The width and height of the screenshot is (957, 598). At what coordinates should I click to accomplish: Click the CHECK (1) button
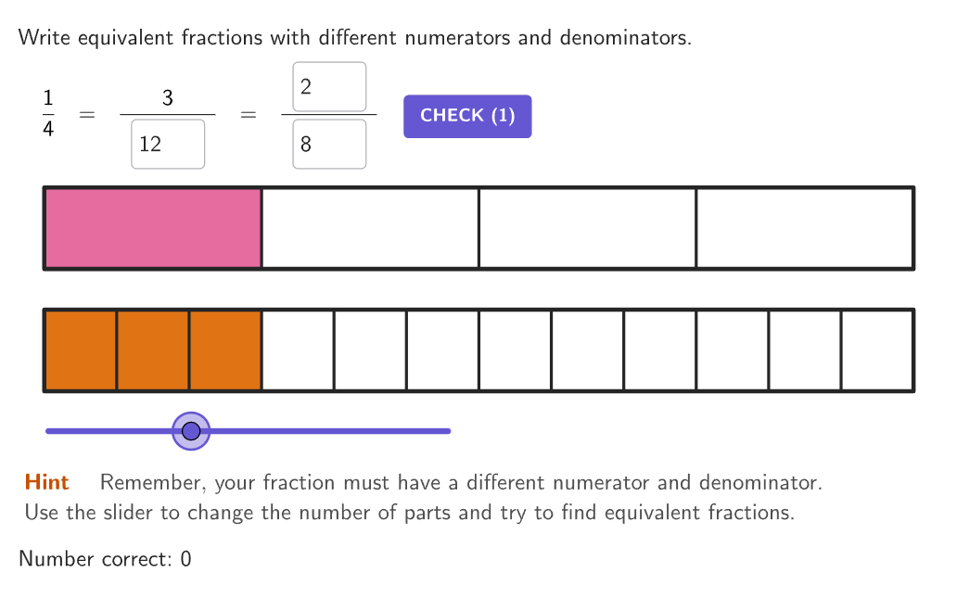[x=467, y=116]
